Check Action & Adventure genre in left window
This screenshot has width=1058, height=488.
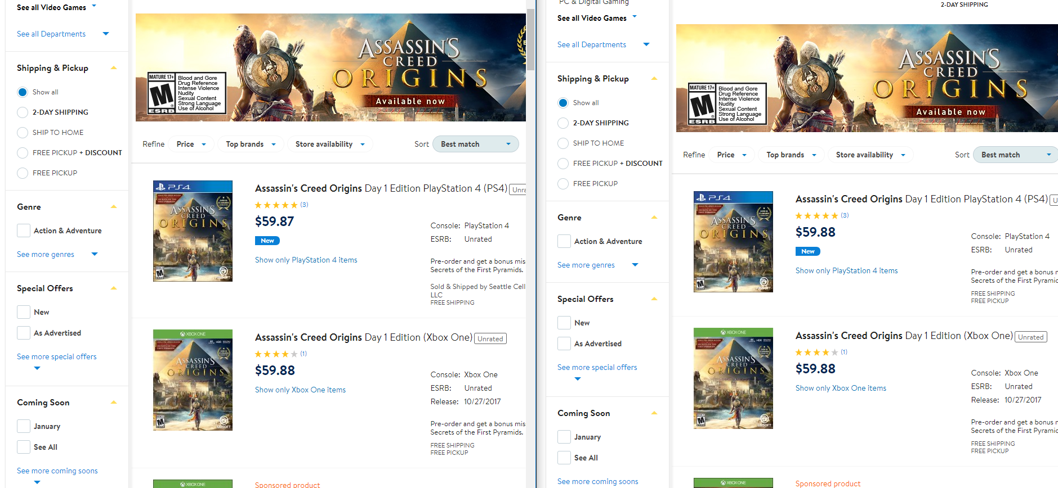click(24, 231)
